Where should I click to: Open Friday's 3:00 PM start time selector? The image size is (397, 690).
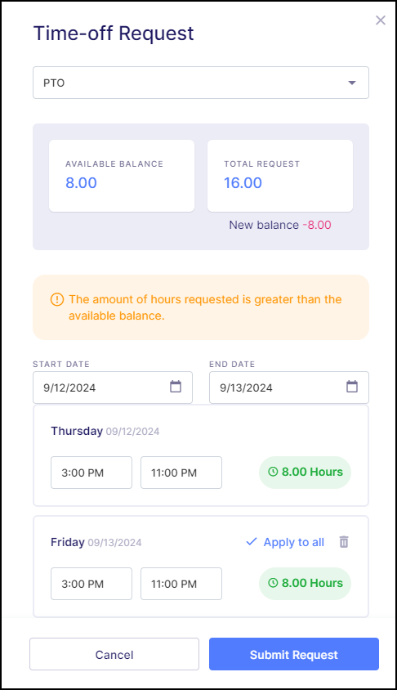tap(91, 584)
